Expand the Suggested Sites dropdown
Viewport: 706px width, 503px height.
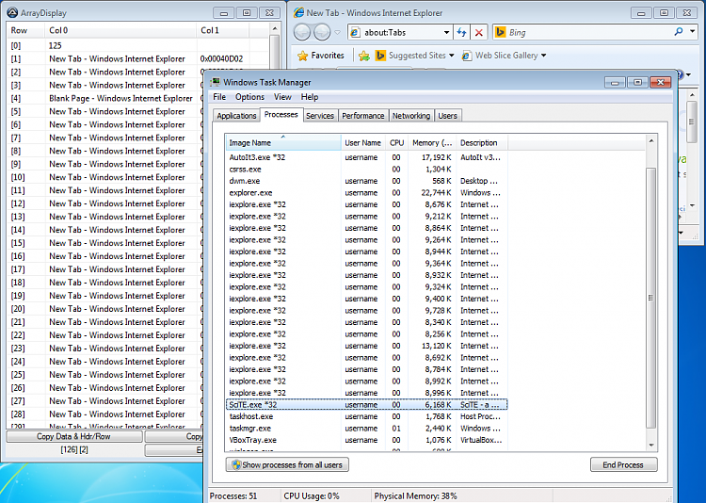[452, 56]
